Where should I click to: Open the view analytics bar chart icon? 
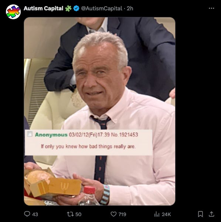[x=157, y=214]
